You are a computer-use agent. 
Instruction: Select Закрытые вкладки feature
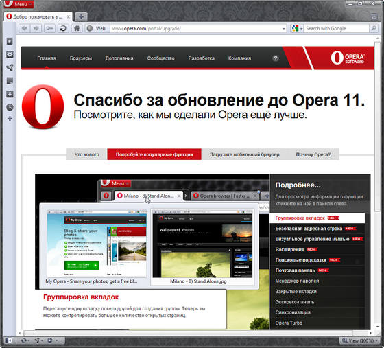pyautogui.click(x=317, y=292)
